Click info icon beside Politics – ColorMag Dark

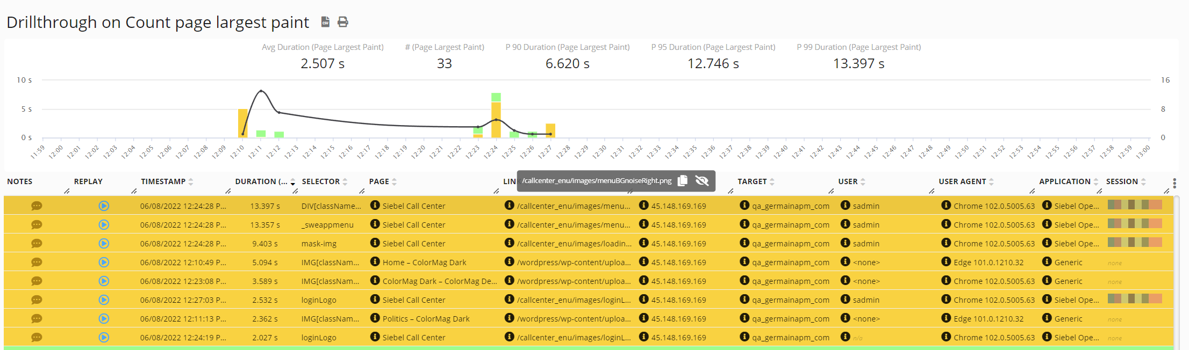click(375, 318)
